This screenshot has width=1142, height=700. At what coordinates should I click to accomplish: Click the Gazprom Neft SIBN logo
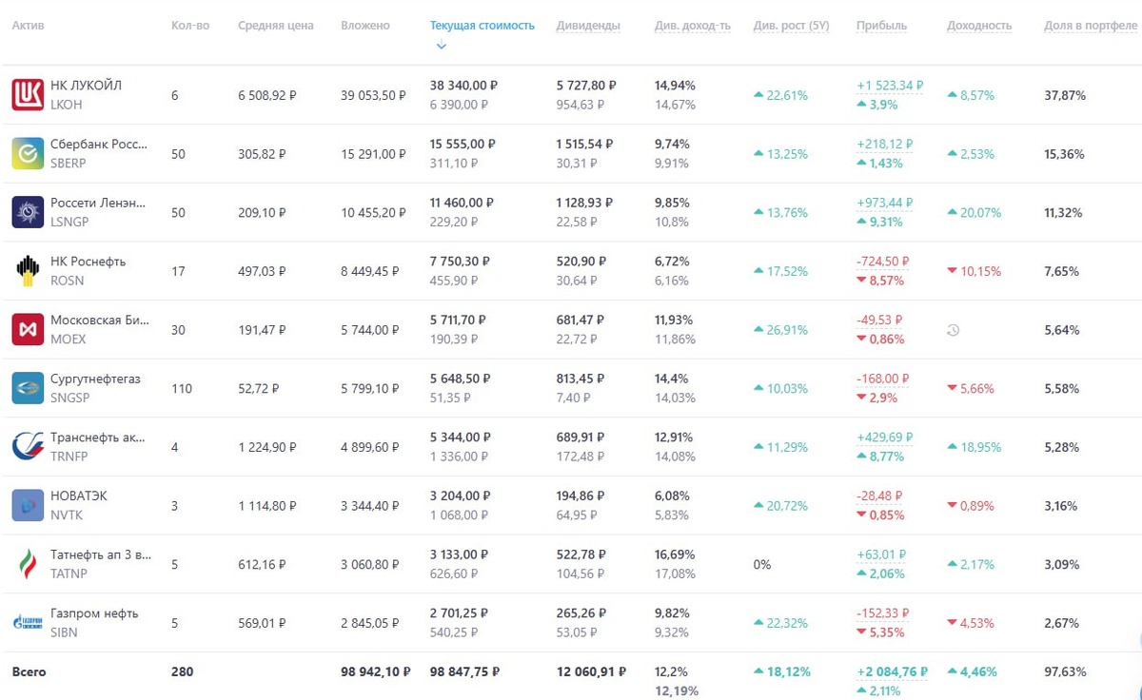pos(28,623)
